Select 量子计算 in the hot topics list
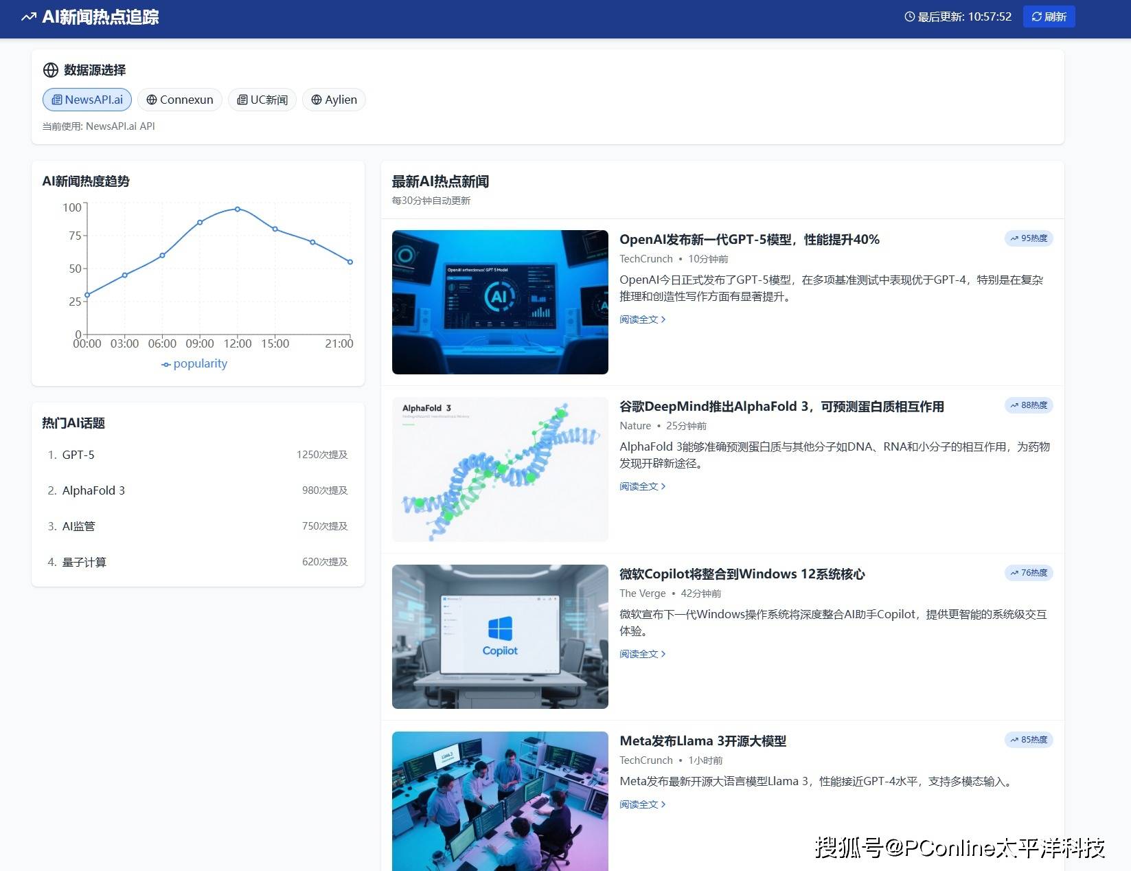The height and width of the screenshot is (871, 1131). 84,562
